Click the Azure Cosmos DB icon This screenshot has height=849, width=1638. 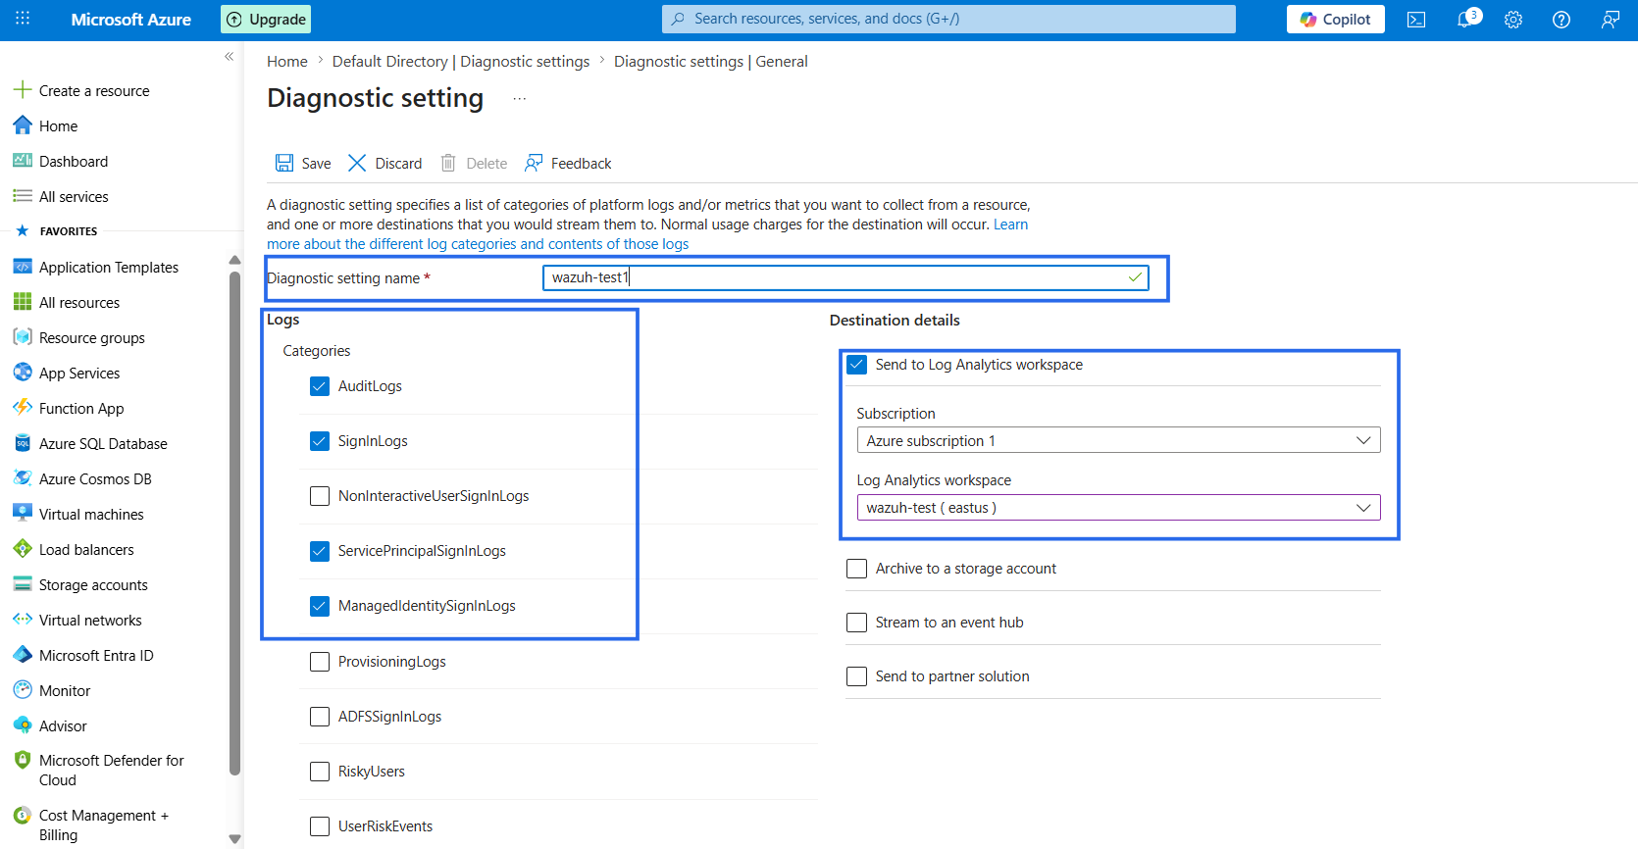tap(23, 478)
